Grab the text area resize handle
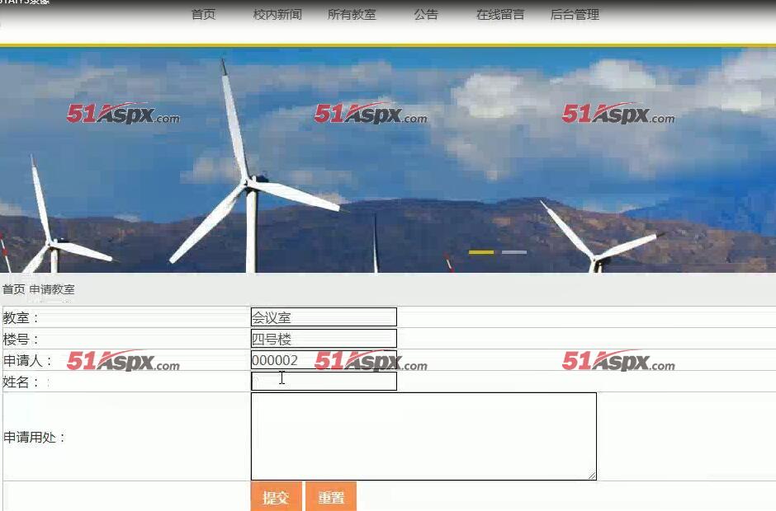The image size is (776, 511). pyautogui.click(x=592, y=475)
